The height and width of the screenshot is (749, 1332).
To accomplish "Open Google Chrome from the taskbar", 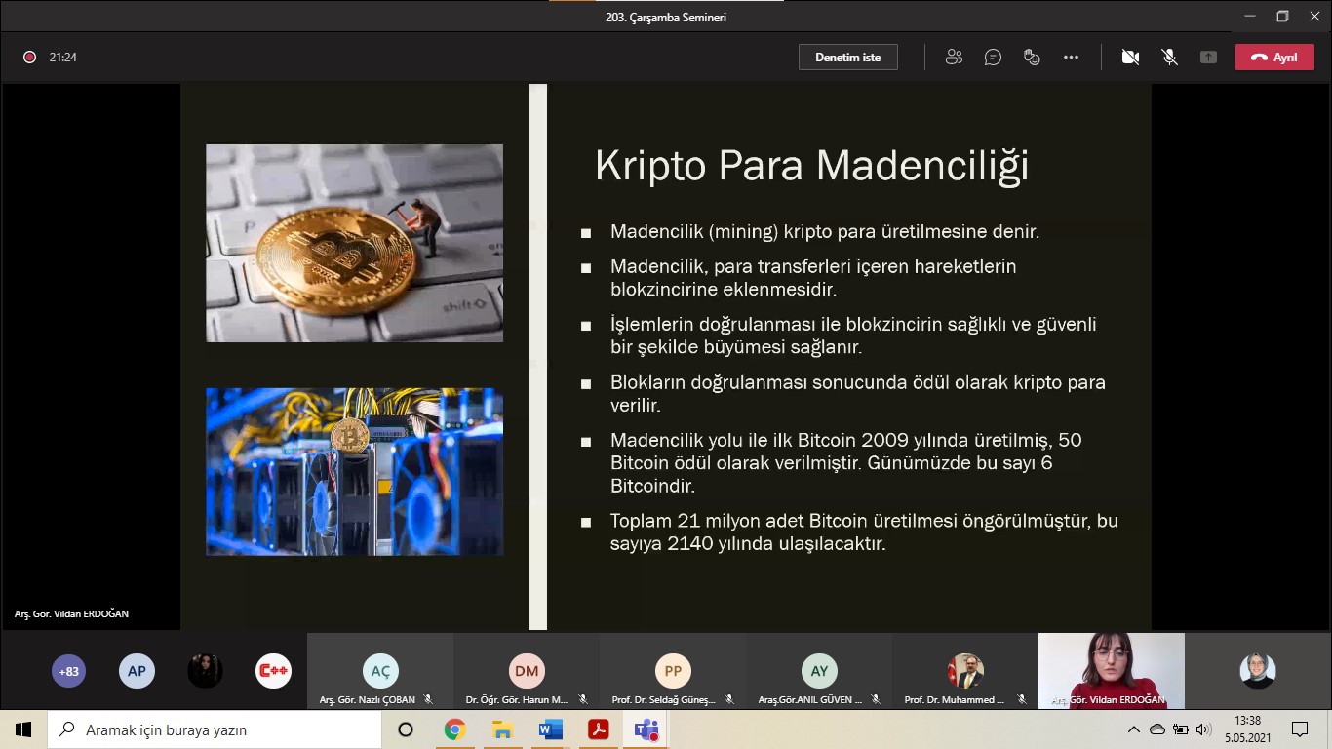I will pyautogui.click(x=454, y=729).
